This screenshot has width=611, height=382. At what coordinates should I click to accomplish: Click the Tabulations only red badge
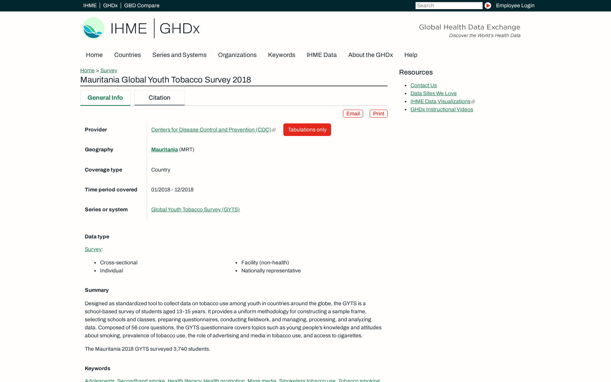pyautogui.click(x=307, y=130)
